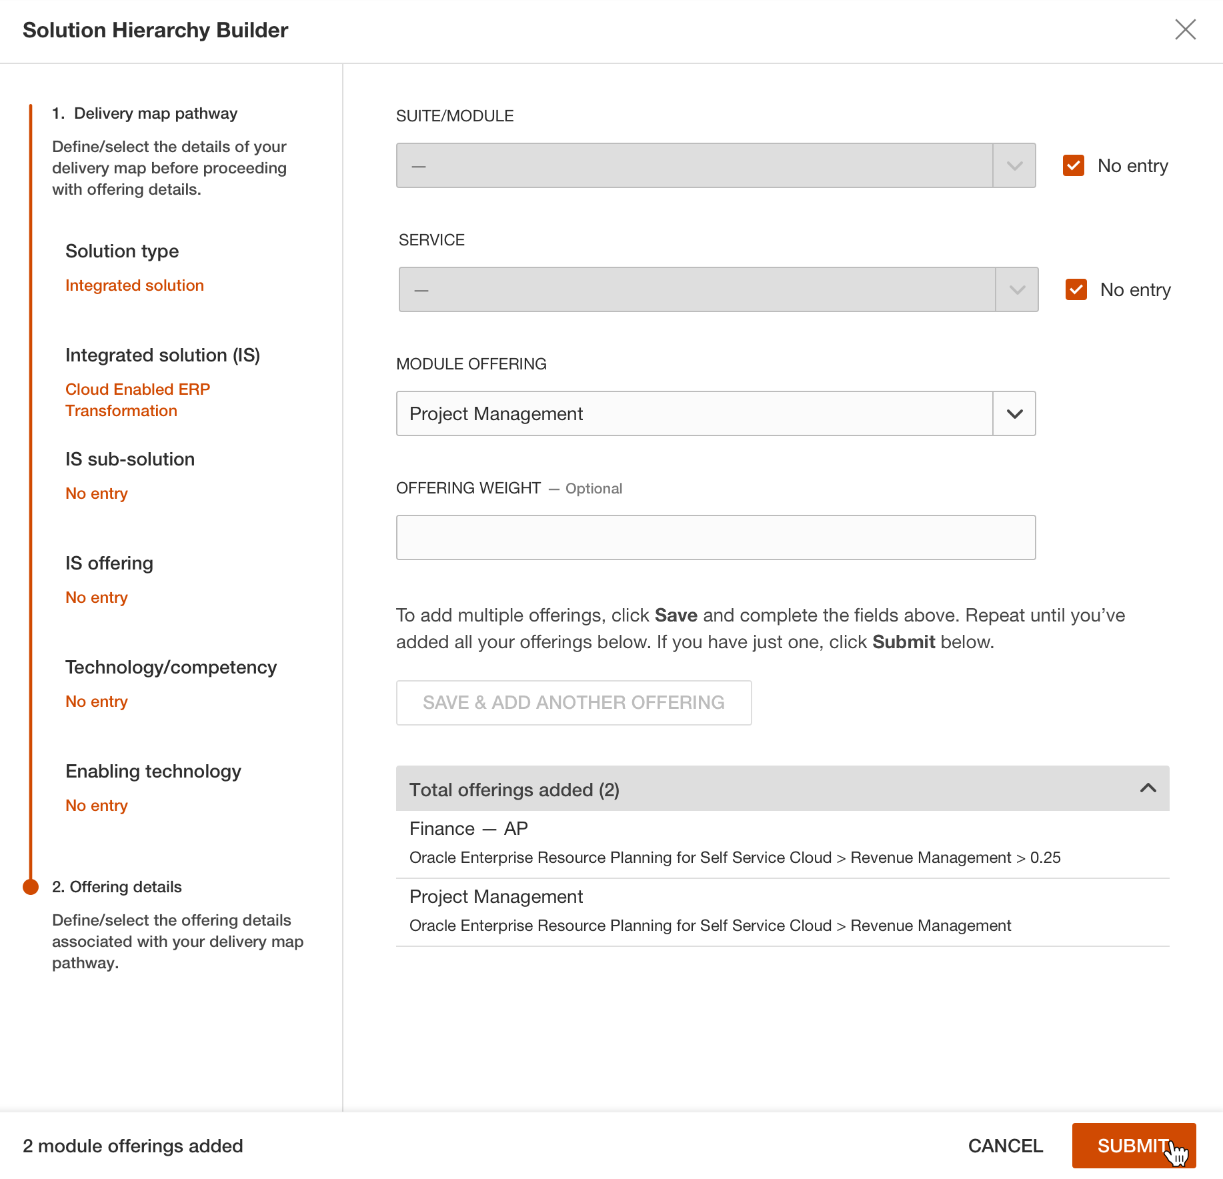The image size is (1223, 1179).
Task: Select the Finance — AP offering row
Action: 782,844
